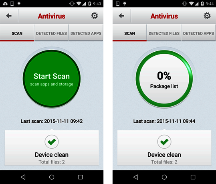
Task: Tap Device clean checkmark on left screen
Action: click(x=52, y=142)
